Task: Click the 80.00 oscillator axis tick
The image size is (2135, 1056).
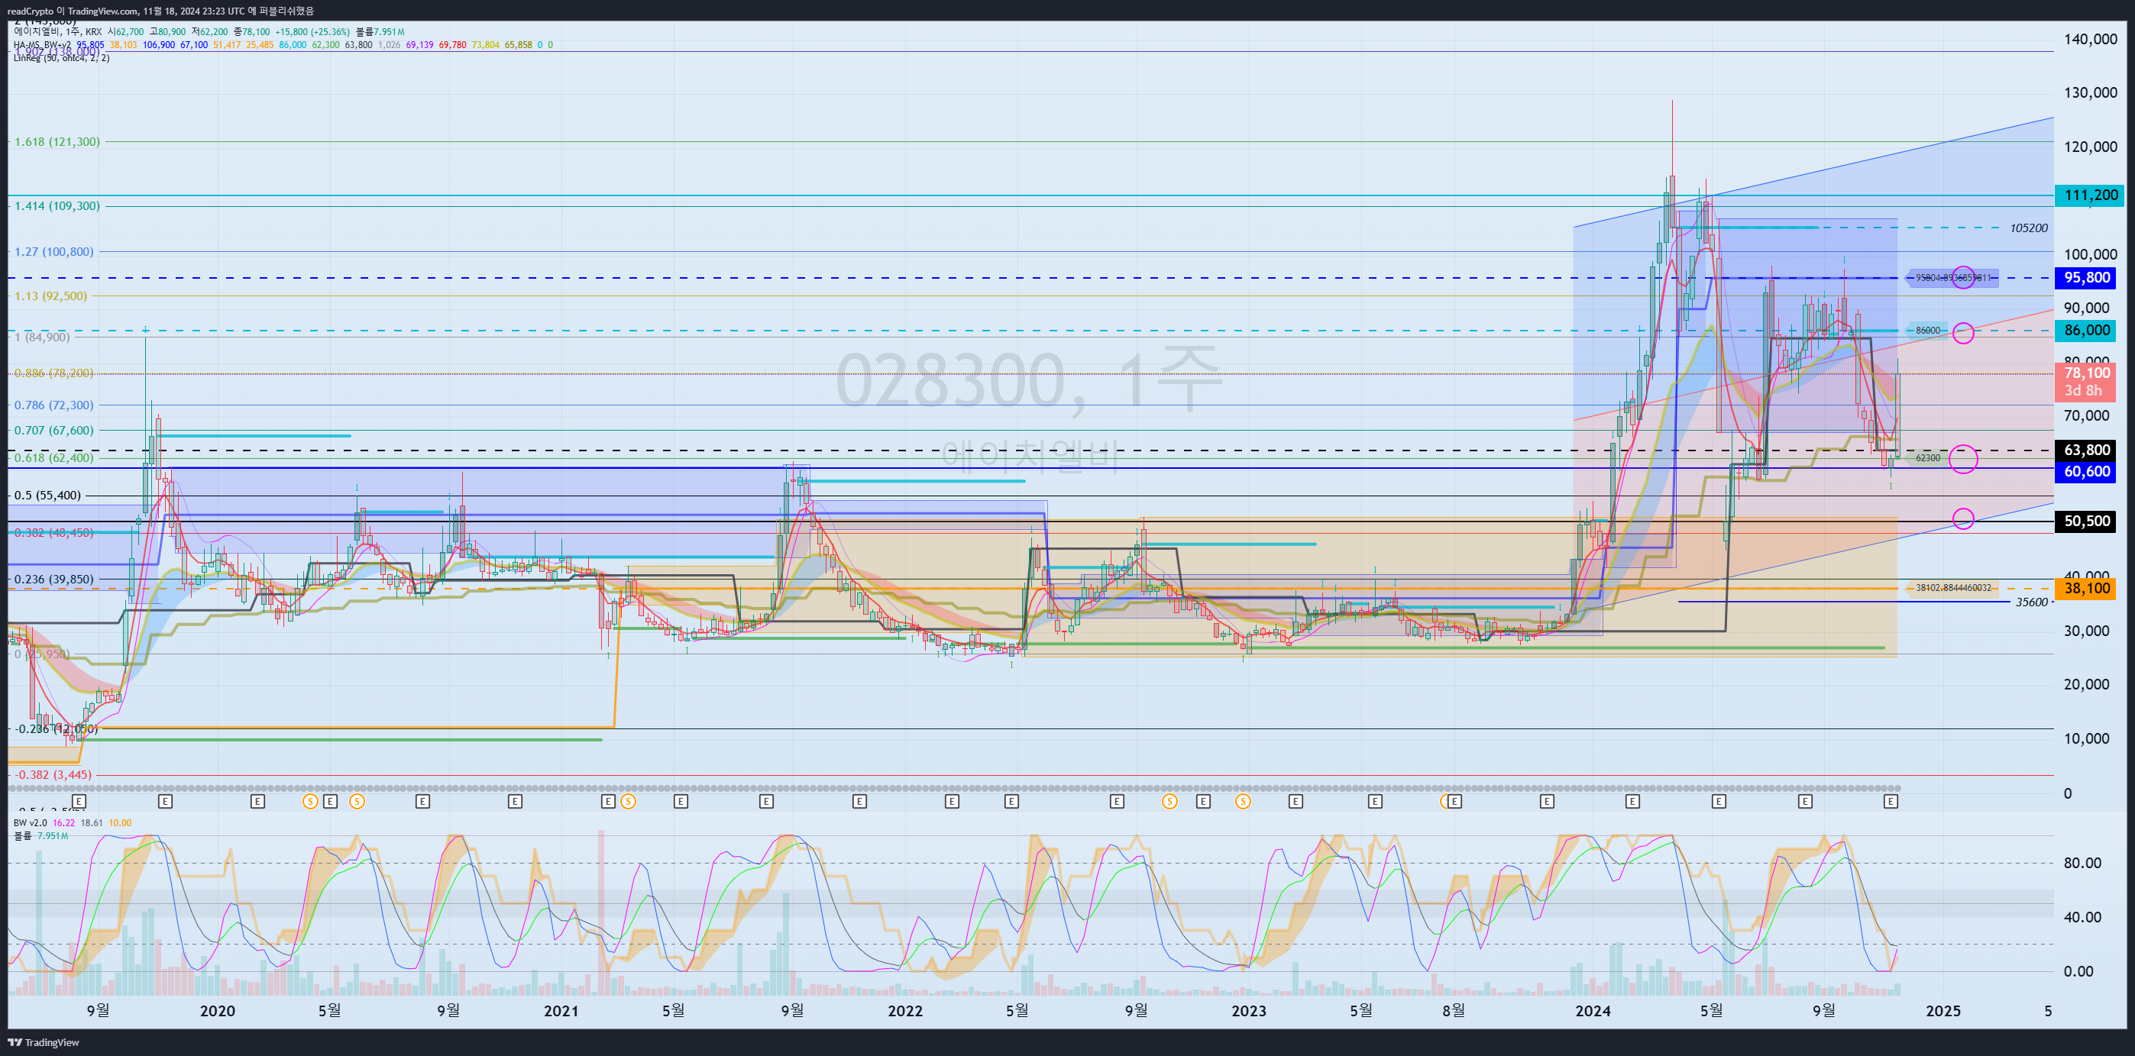Action: [x=2082, y=863]
